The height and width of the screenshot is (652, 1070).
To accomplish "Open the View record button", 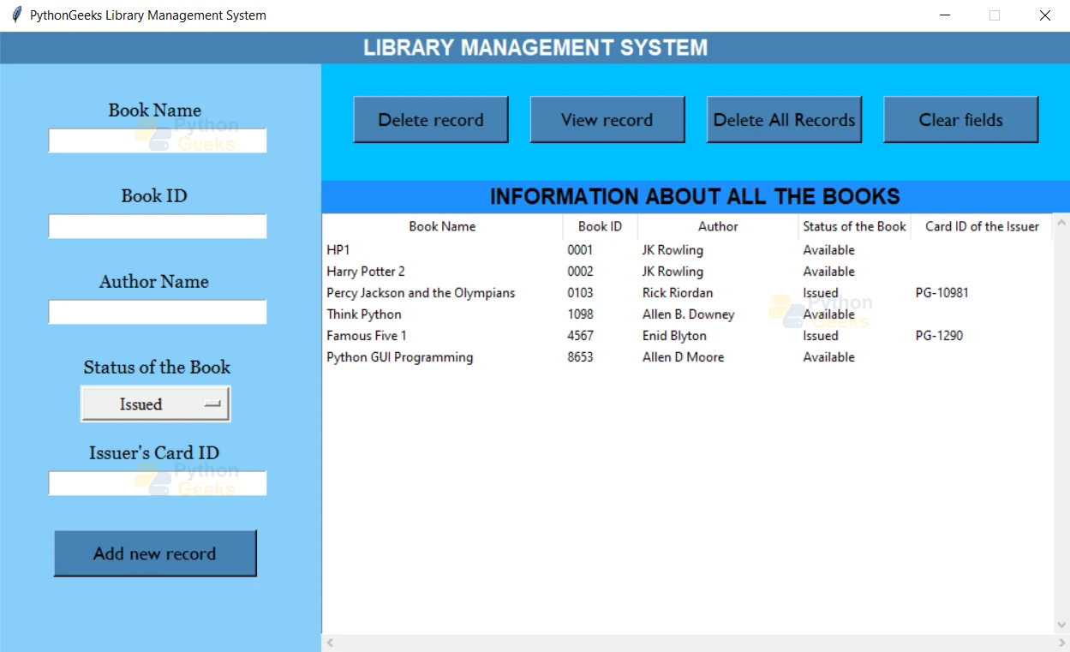I will point(607,120).
